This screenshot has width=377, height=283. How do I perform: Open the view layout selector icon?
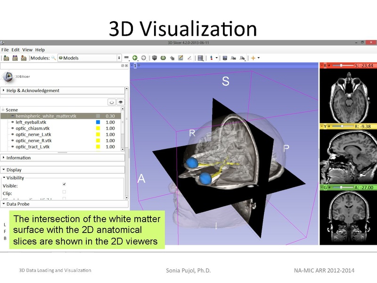200,58
